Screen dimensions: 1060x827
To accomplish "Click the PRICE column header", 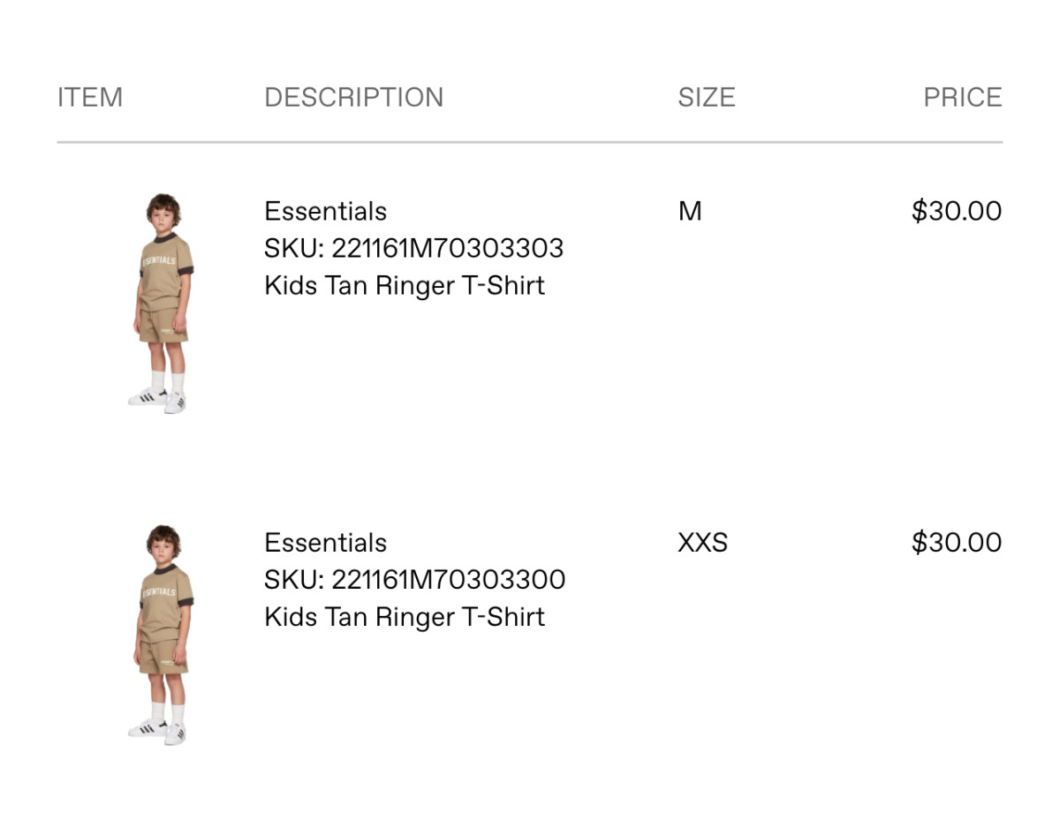I will [x=962, y=97].
